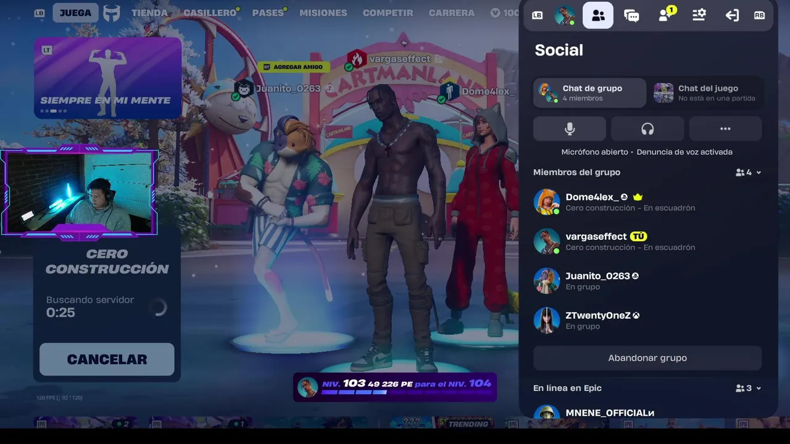The height and width of the screenshot is (444, 790).
Task: Open the CASILLERO tab
Action: pyautogui.click(x=210, y=13)
